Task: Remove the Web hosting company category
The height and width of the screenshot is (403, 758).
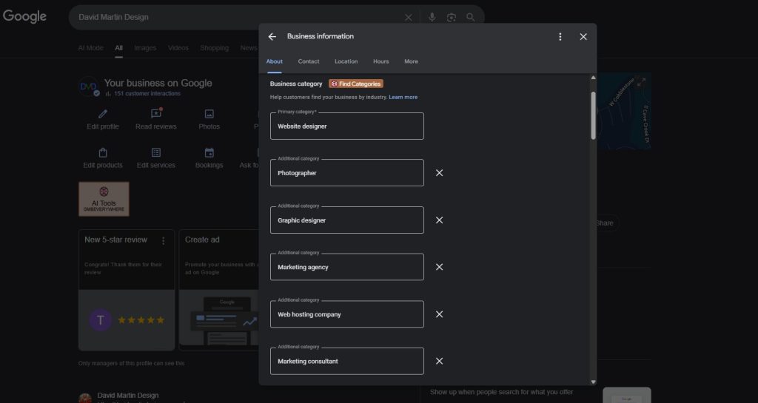Action: tap(439, 314)
